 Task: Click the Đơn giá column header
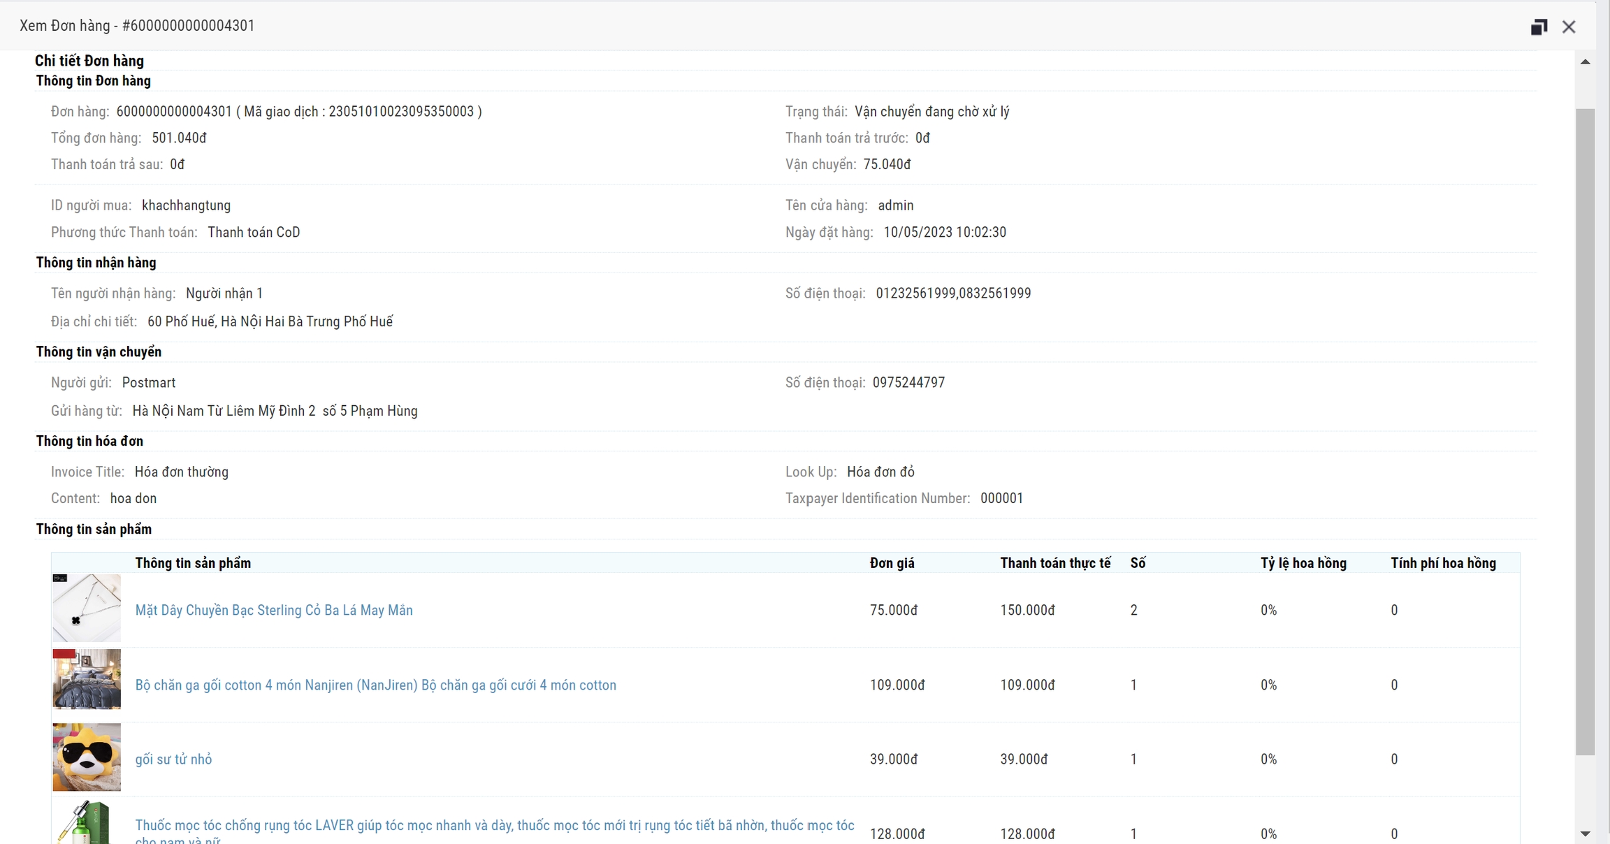[892, 563]
